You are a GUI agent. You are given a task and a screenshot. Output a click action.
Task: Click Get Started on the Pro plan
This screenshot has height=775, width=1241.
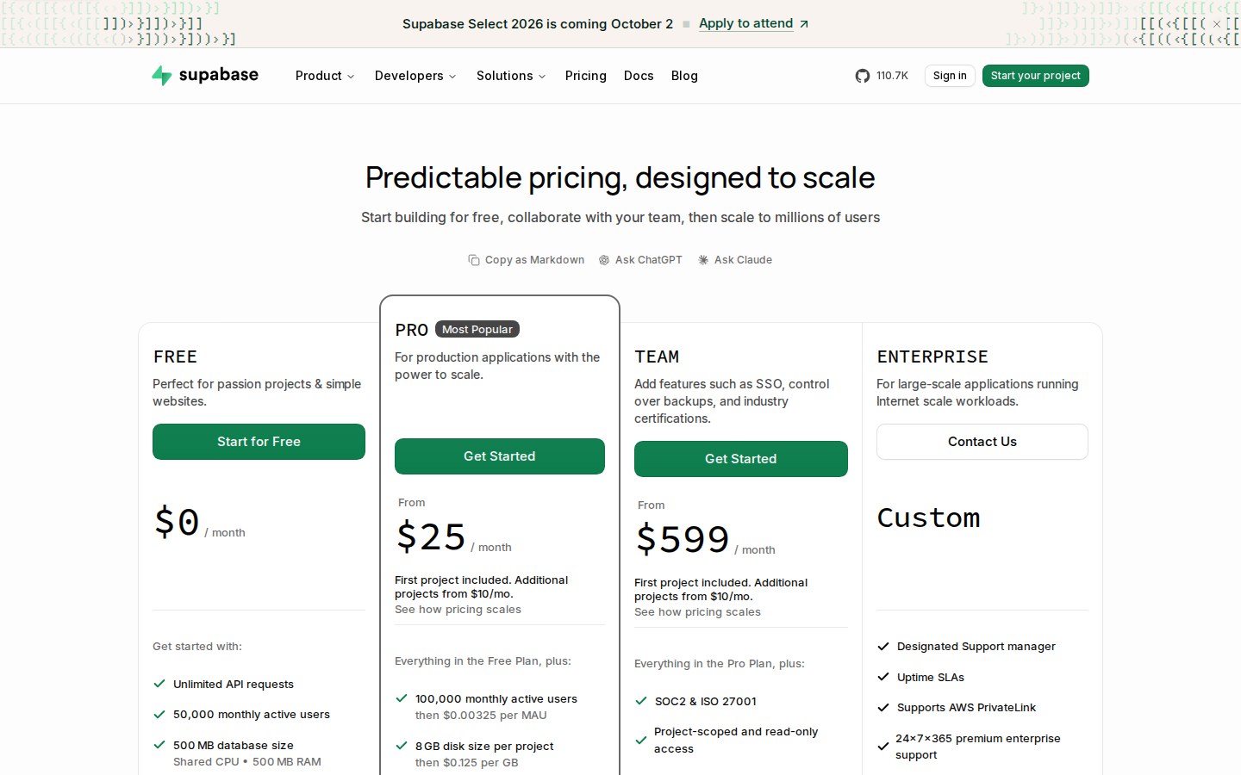[500, 456]
